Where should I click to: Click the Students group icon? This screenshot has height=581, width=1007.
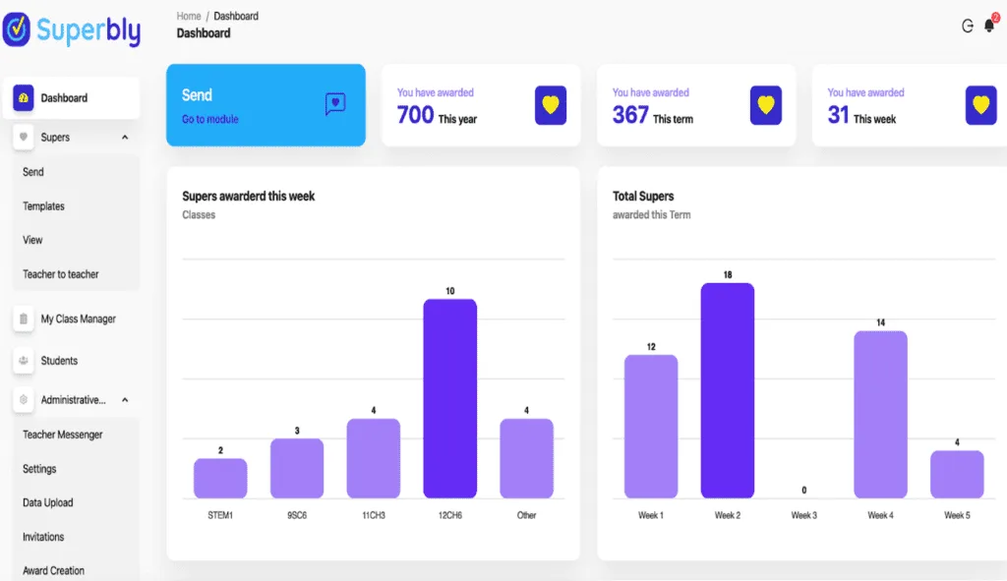24,360
